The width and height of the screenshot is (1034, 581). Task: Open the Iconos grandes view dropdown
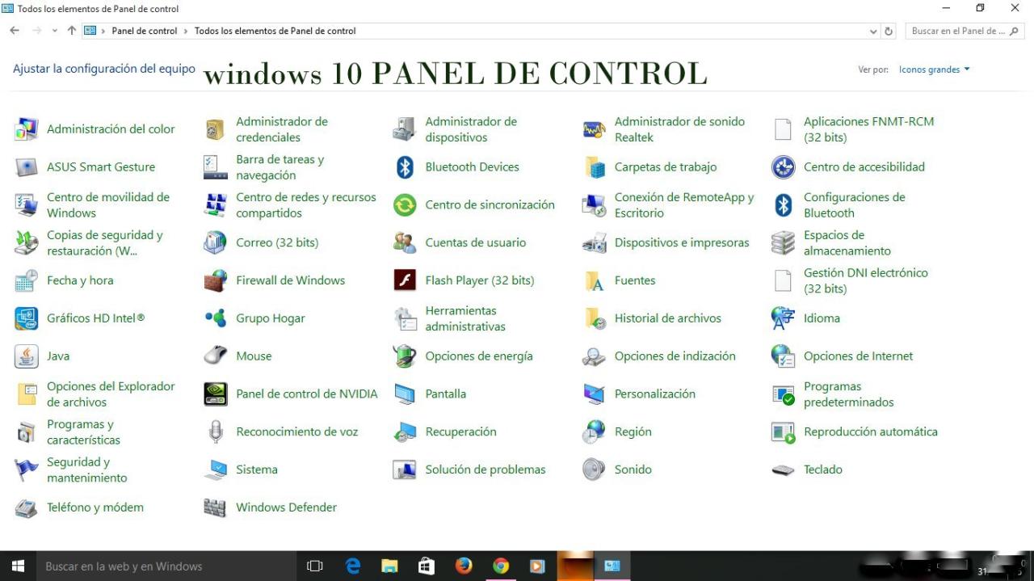pyautogui.click(x=934, y=69)
